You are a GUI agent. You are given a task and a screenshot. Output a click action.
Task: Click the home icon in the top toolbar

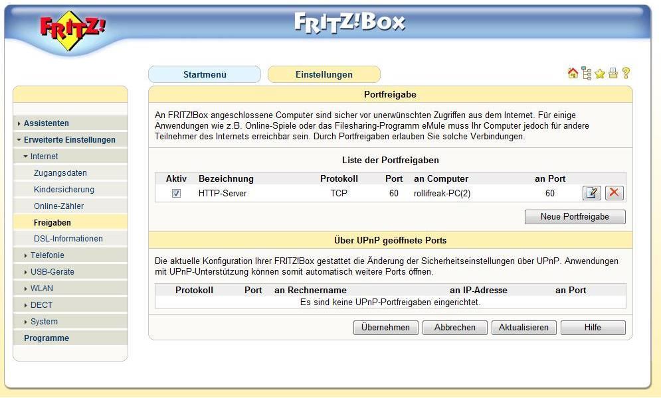[573, 73]
